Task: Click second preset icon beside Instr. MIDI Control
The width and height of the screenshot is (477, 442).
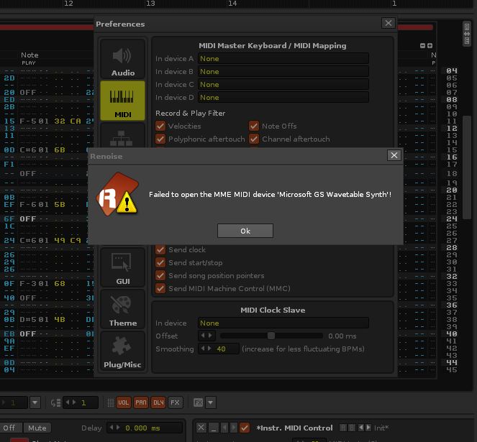Action: [351, 428]
